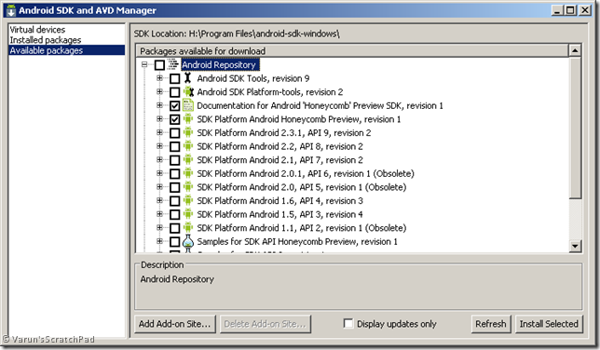Click the scroll down arrow of package list
Screen dimensions: 600x350
[575, 246]
